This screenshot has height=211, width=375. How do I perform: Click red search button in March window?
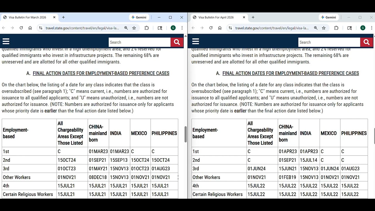pyautogui.click(x=177, y=42)
